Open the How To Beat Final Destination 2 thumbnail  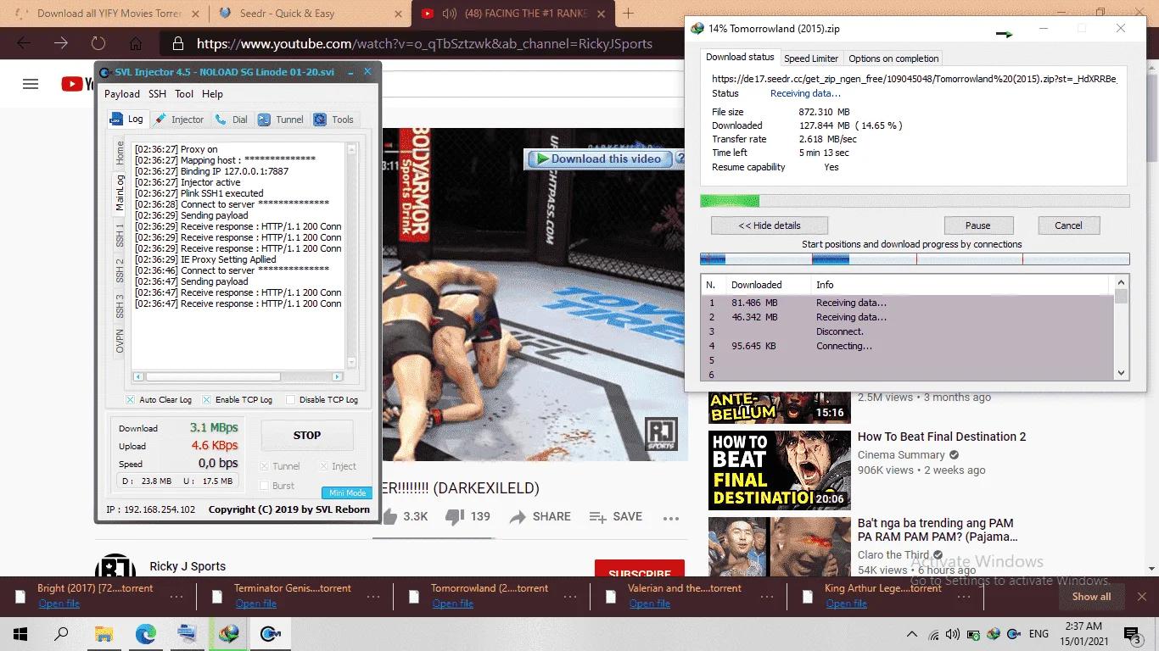pyautogui.click(x=779, y=470)
